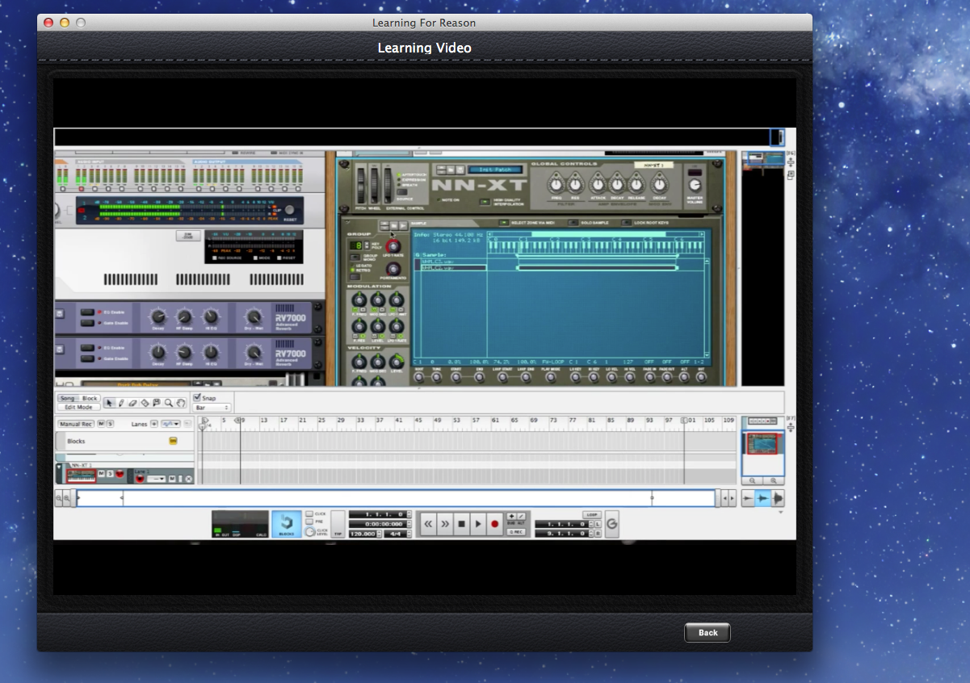
Task: Zoom in horizontally in the sequencer
Action: tap(67, 499)
